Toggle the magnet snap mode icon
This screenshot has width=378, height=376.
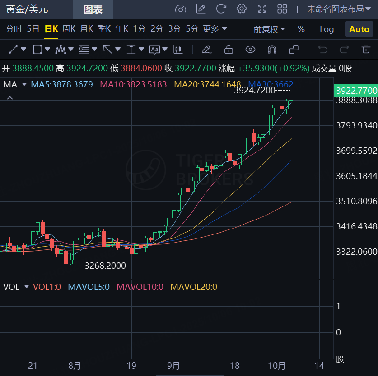(272, 49)
